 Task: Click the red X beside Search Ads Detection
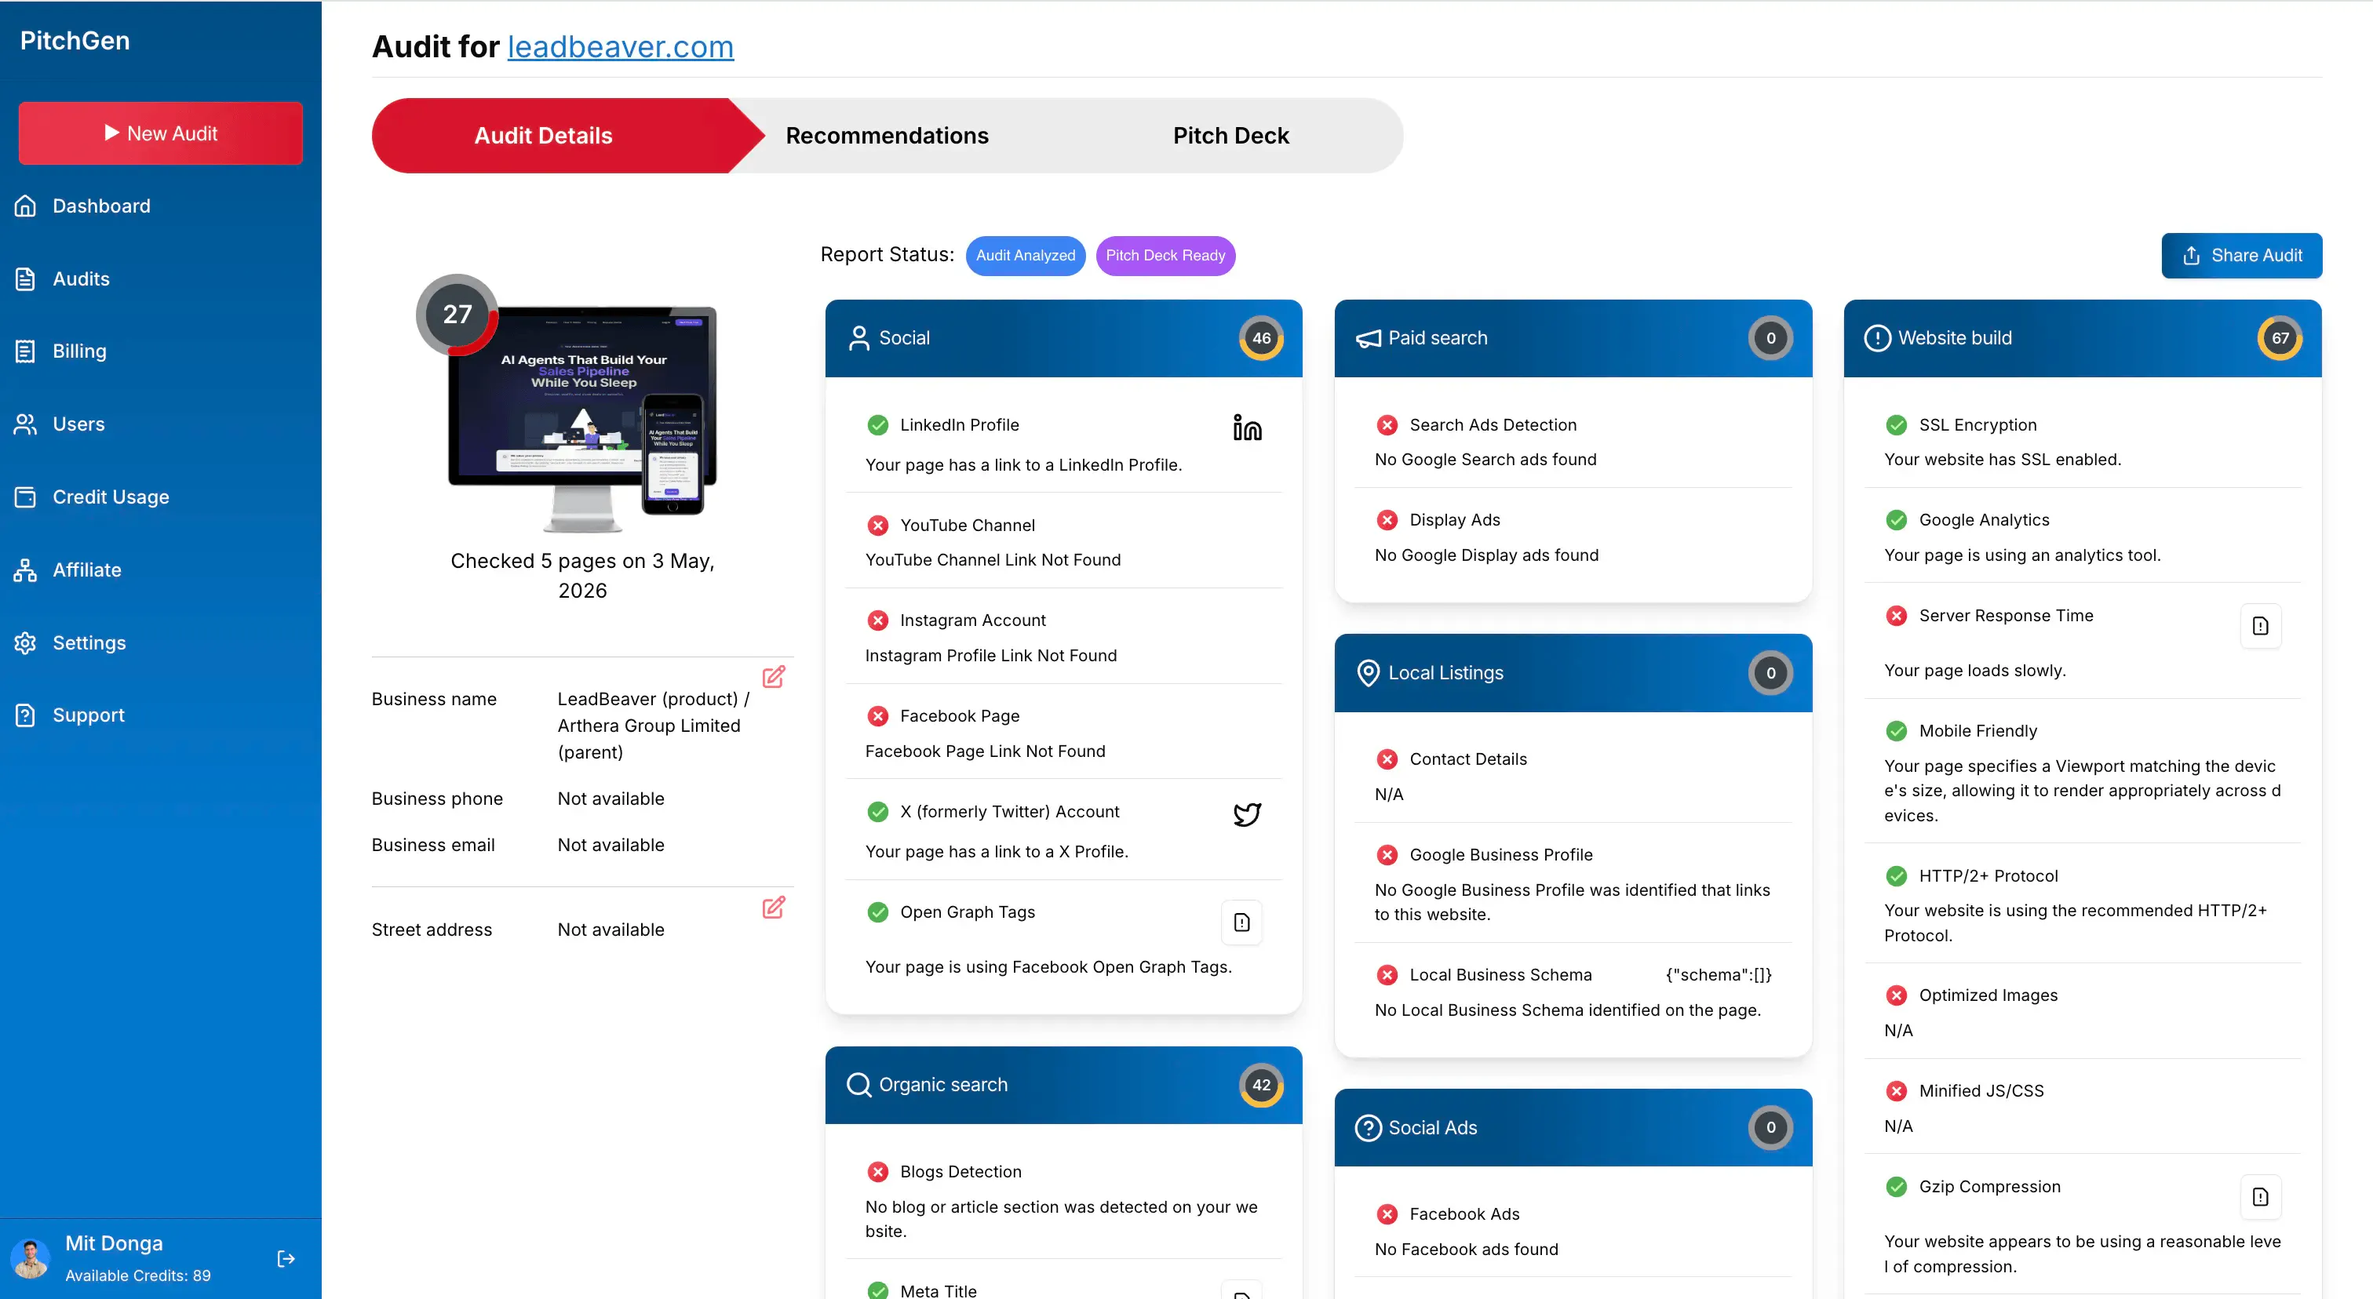(x=1387, y=425)
